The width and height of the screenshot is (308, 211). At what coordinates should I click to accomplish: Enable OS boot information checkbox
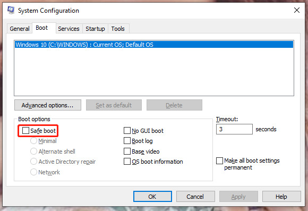click(127, 162)
